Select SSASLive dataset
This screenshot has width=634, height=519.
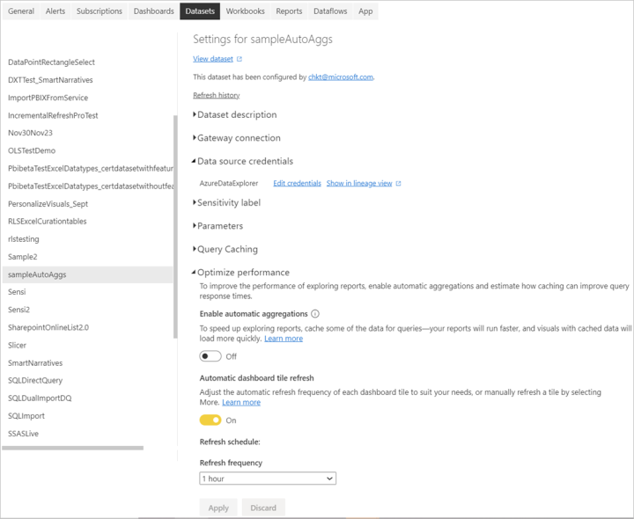[x=24, y=434]
